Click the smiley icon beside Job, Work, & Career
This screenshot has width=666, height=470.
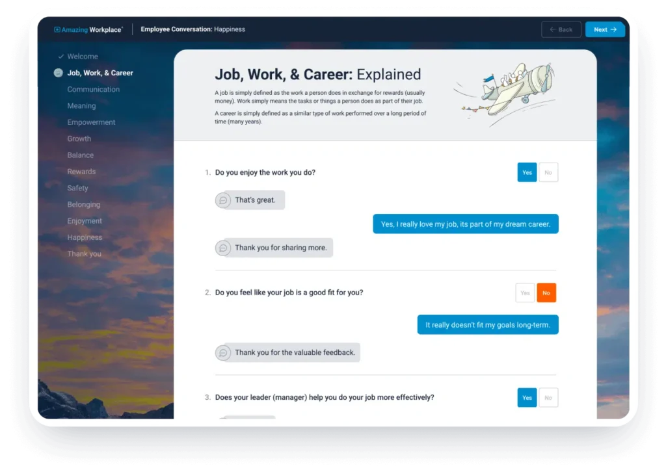pyautogui.click(x=59, y=73)
